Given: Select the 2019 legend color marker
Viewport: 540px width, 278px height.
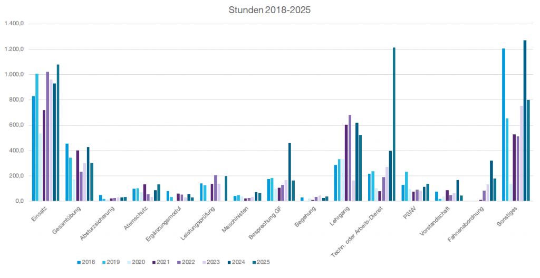Looking at the screenshot, I should [104, 262].
